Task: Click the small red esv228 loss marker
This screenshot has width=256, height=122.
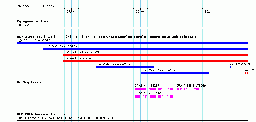Action: (x=247, y=73)
